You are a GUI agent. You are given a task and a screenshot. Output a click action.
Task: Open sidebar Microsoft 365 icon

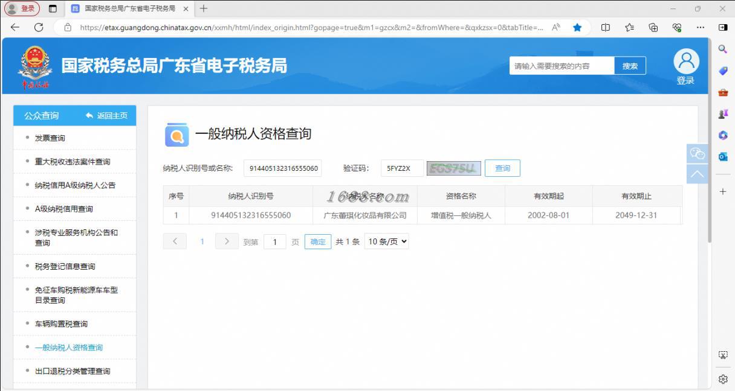(723, 135)
